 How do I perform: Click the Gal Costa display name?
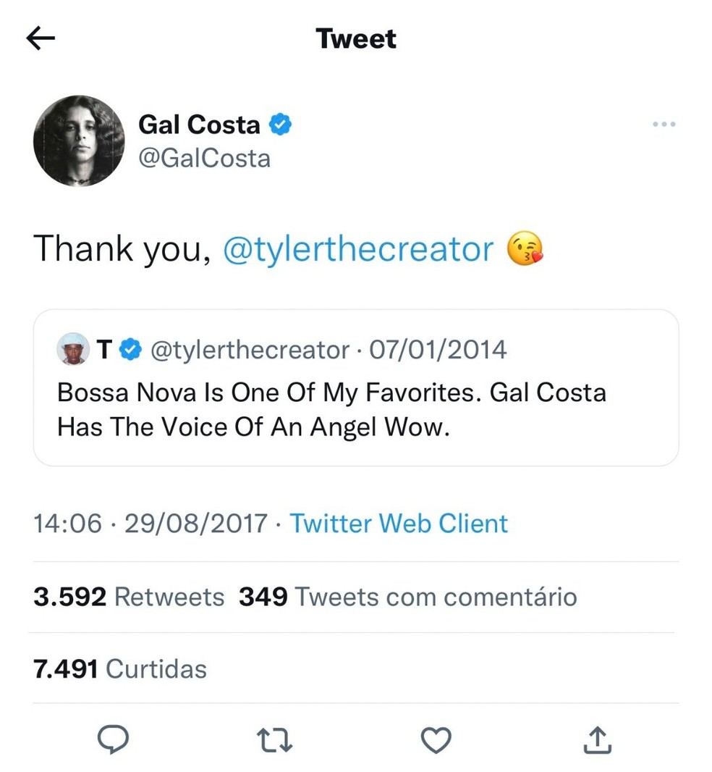198,124
